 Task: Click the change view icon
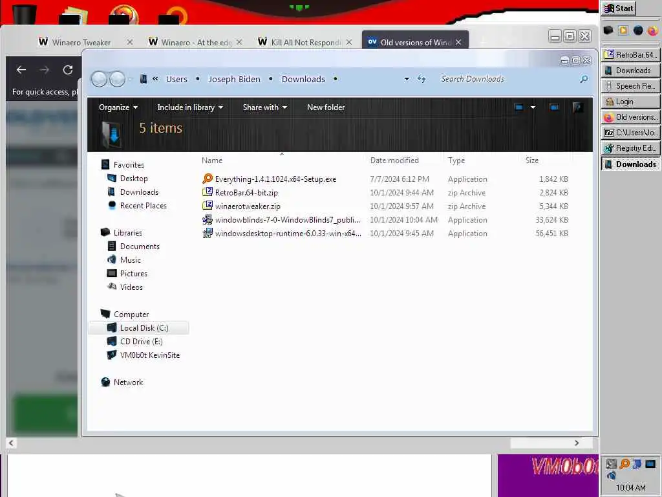tap(519, 107)
